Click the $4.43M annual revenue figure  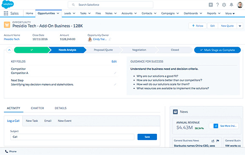tap(184, 127)
